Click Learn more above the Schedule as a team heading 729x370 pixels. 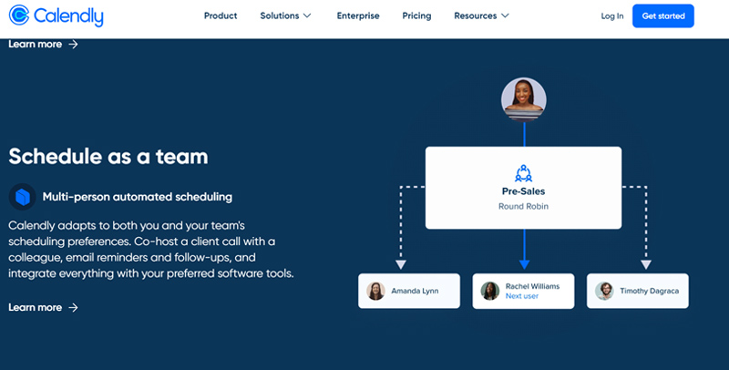[36, 44]
